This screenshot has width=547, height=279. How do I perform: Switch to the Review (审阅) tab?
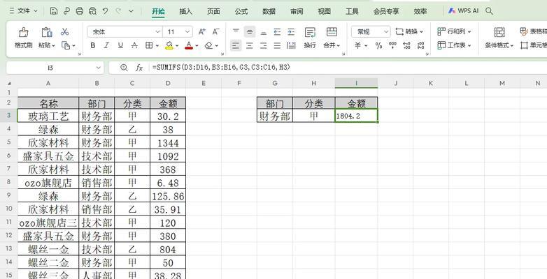297,11
